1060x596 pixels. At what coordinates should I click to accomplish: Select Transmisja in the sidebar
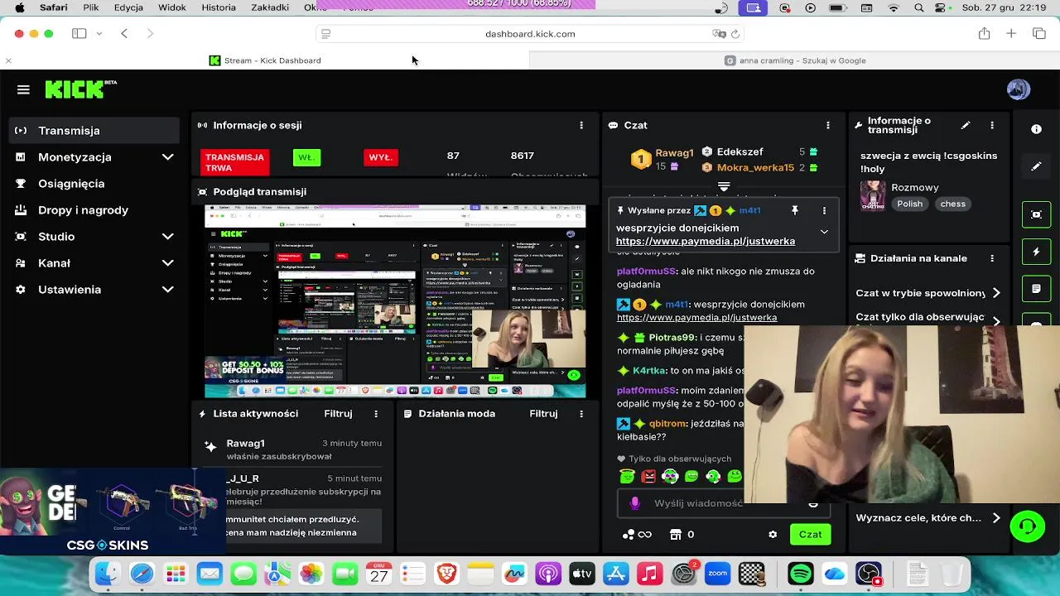pyautogui.click(x=95, y=131)
